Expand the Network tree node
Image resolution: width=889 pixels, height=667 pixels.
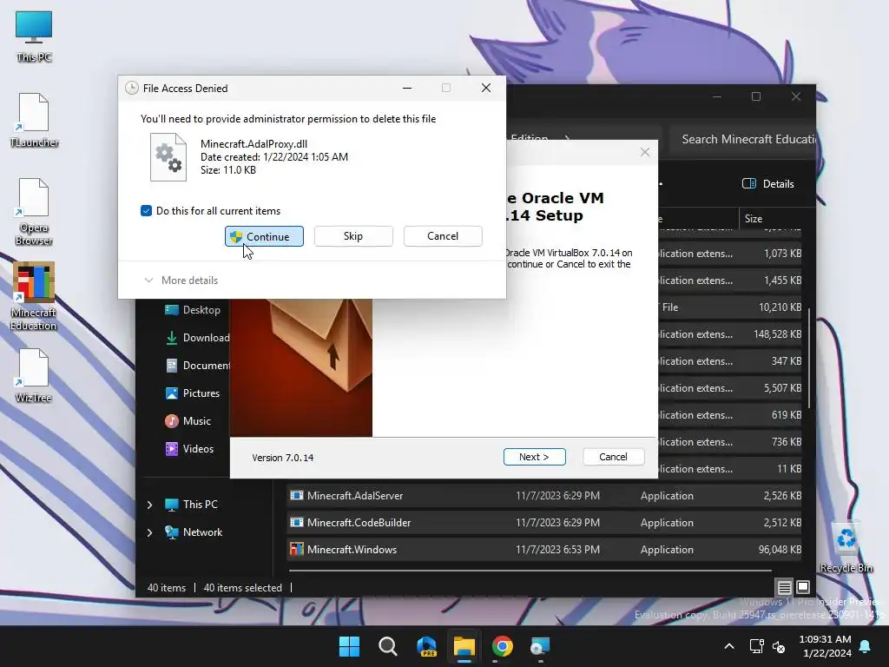click(149, 532)
